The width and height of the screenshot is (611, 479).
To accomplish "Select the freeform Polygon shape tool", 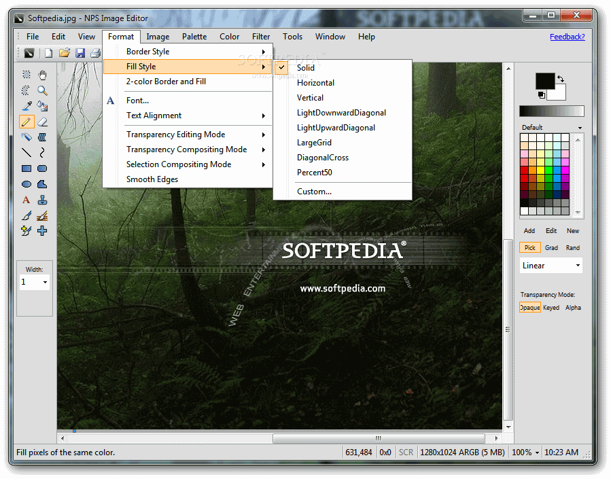I will click(42, 184).
